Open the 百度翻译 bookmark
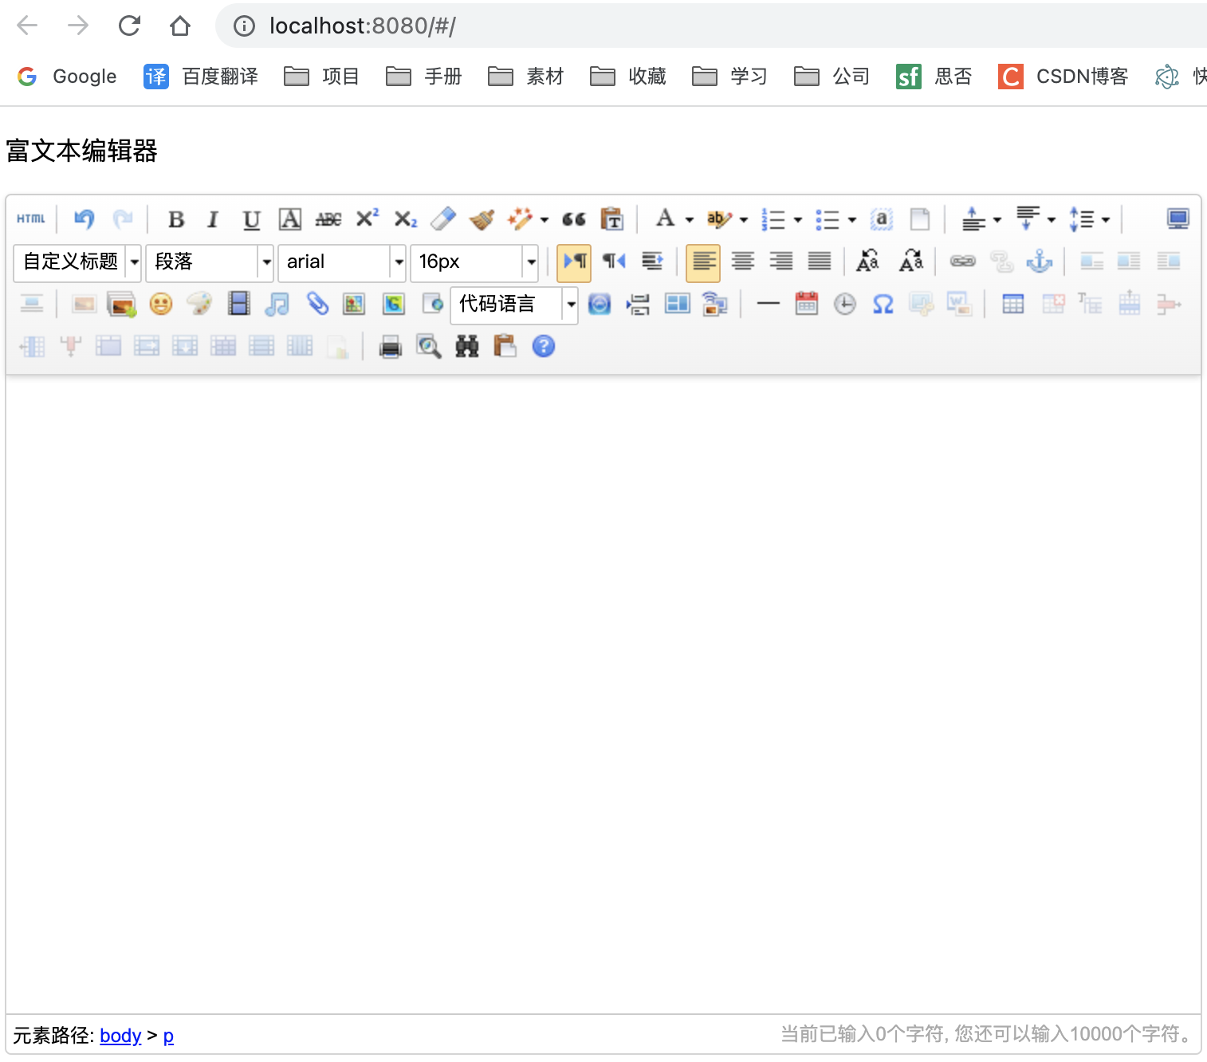The width and height of the screenshot is (1207, 1062). pos(201,77)
